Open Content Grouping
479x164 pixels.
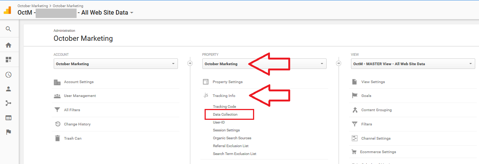377,110
